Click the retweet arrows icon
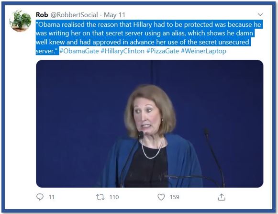Screen dimensions: 278x214 point(100,197)
